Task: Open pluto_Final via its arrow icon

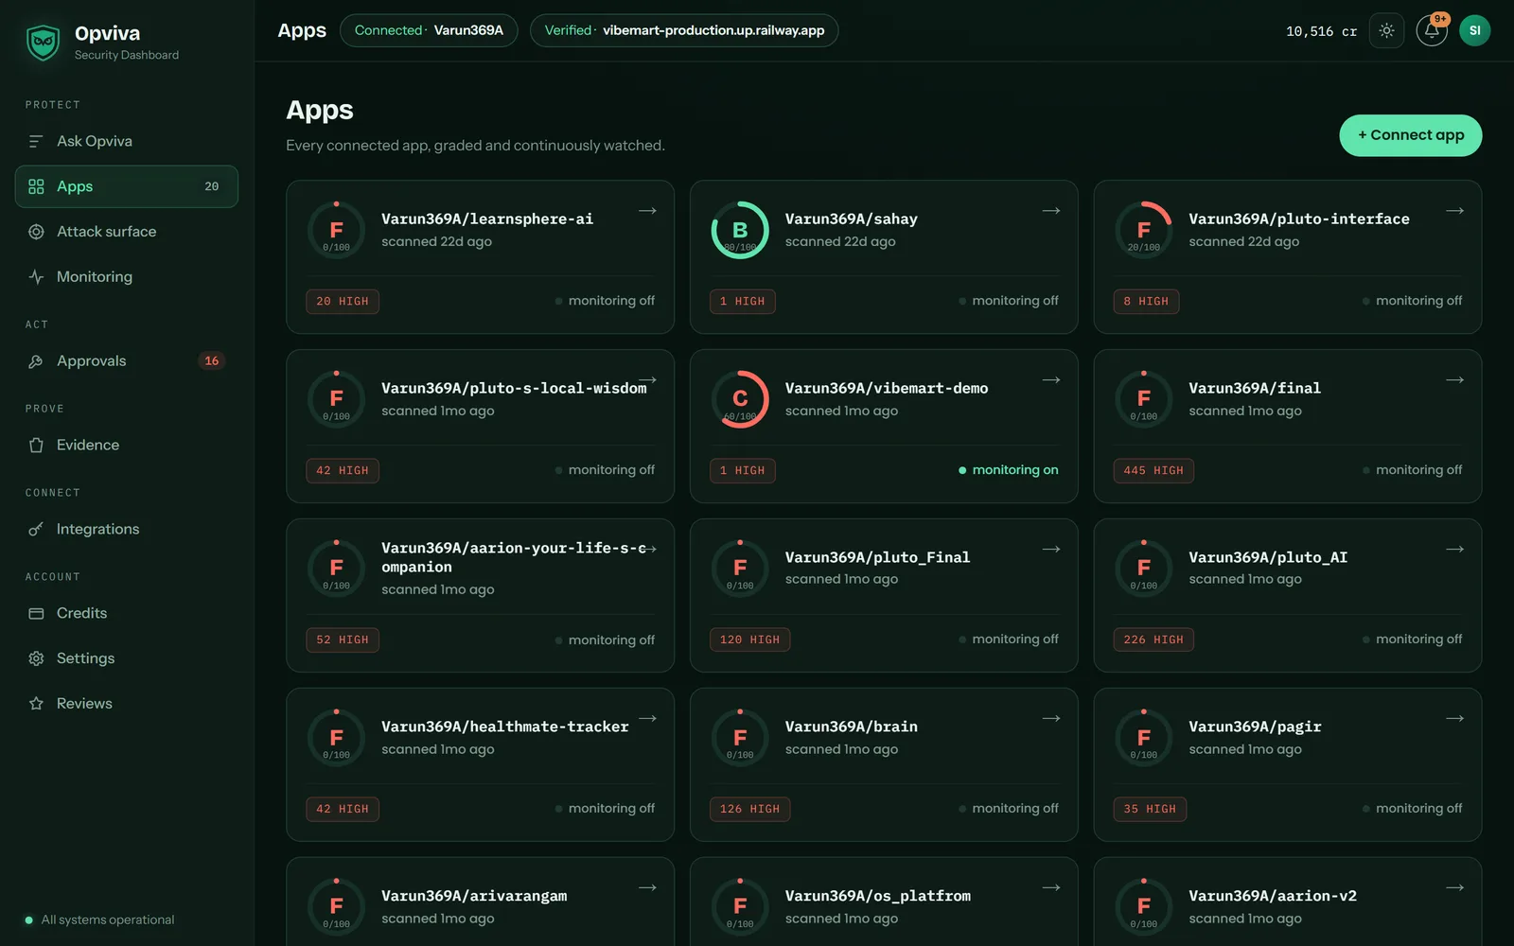Action: point(1051,550)
